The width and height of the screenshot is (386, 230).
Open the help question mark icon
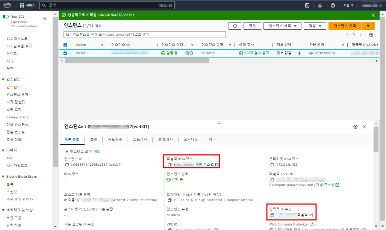click(333, 5)
